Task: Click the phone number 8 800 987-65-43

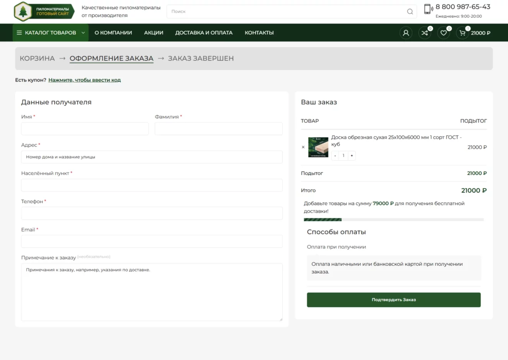Action: [463, 7]
